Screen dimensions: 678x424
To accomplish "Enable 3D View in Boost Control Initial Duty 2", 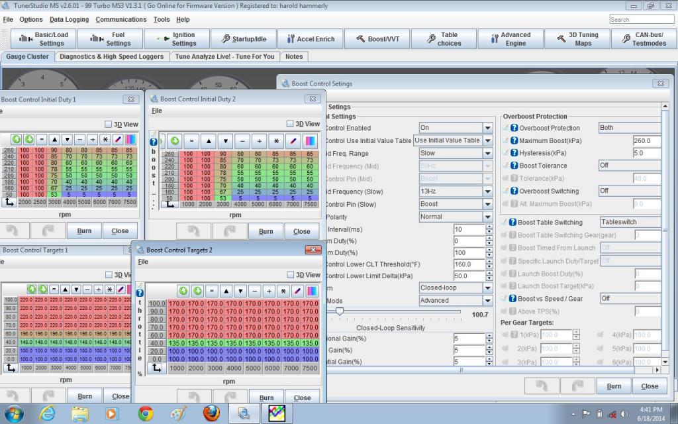I will pos(290,124).
